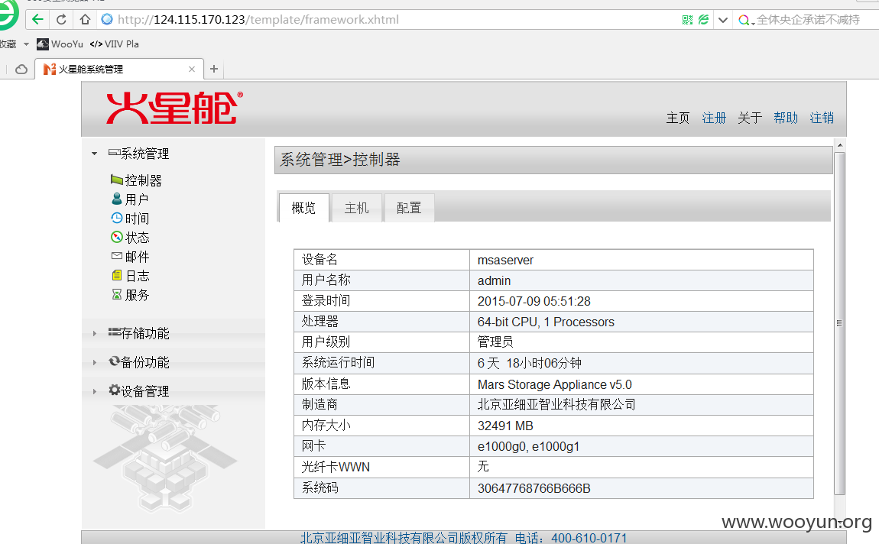
Task: Click the 系统管理 section label
Action: 144,154
